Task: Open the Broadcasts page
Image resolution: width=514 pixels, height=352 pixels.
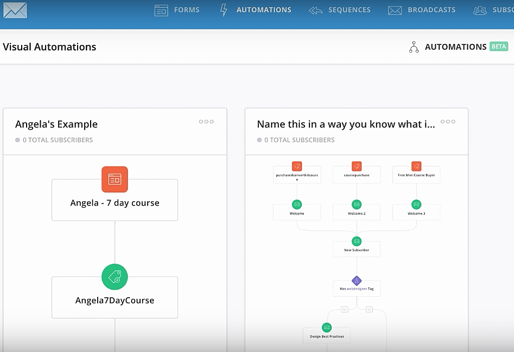Action: [x=422, y=10]
